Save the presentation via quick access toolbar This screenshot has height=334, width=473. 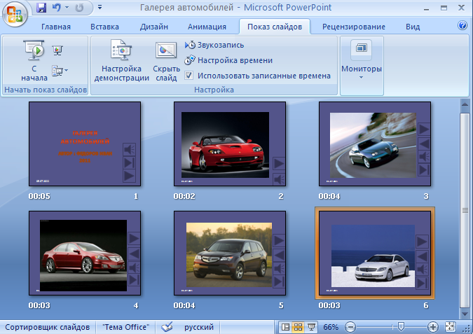pyautogui.click(x=41, y=8)
